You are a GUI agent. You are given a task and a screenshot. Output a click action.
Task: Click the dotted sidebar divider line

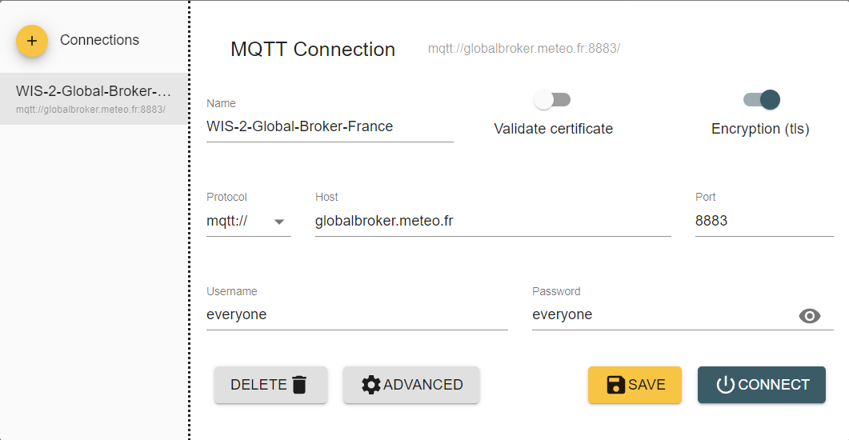coord(190,220)
